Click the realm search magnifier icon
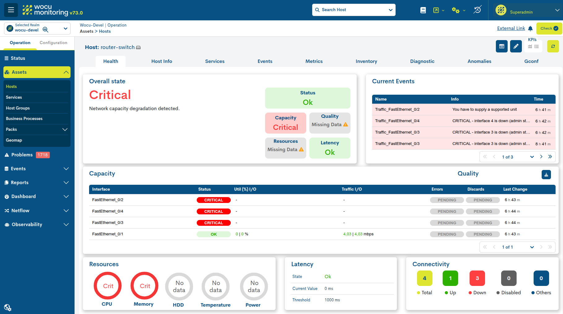Screen dimensions: 563x314 [45, 30]
